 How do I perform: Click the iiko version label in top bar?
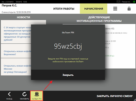click(7, 2)
